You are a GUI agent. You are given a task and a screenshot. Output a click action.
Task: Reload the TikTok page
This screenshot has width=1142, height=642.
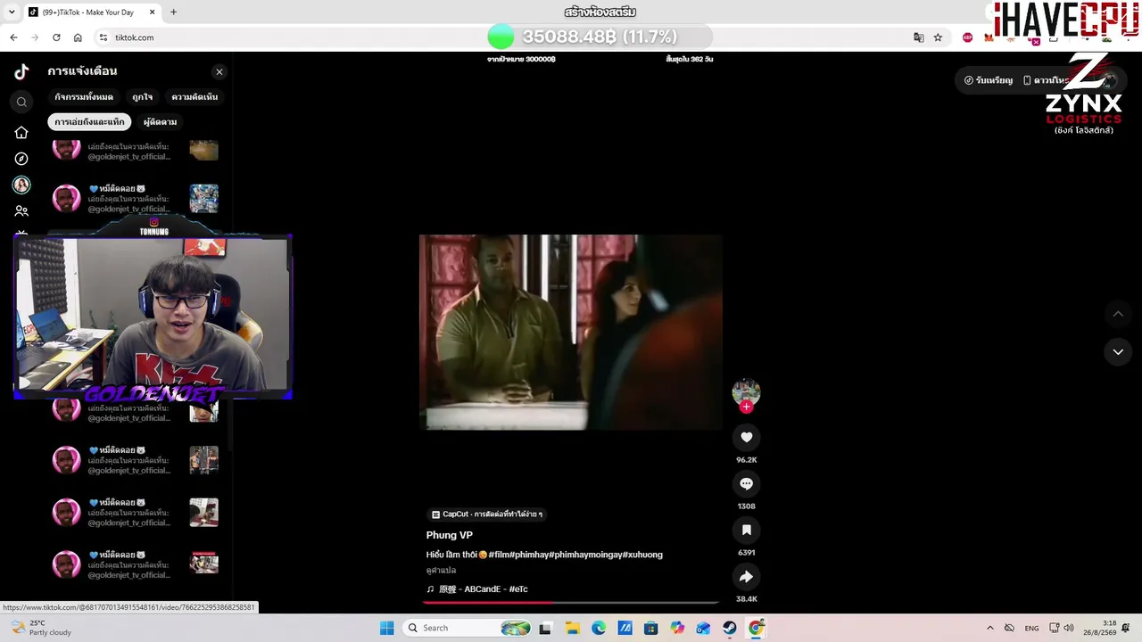tap(56, 37)
